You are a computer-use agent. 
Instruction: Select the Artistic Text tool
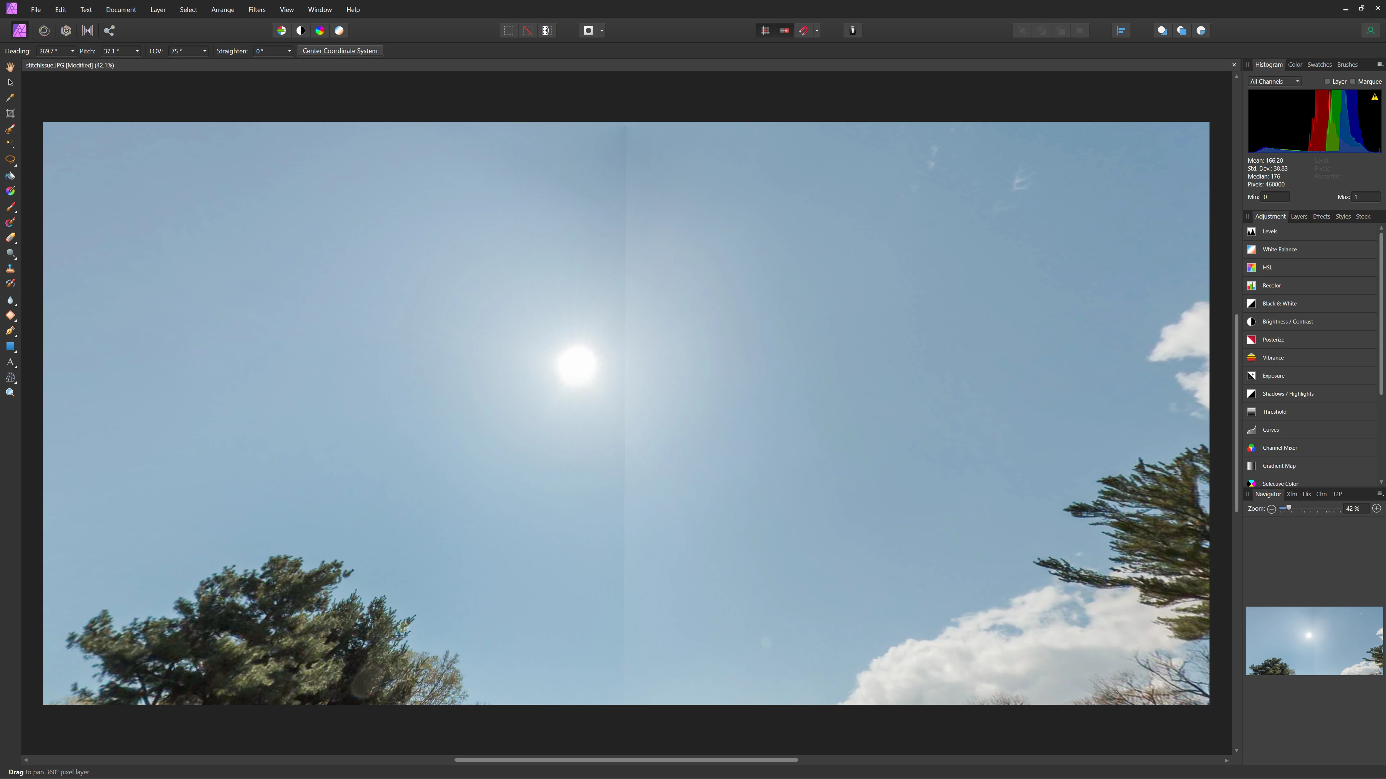(x=10, y=362)
